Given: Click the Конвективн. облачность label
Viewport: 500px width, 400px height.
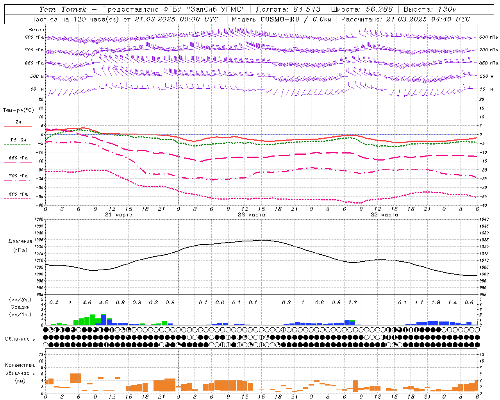Looking at the screenshot, I should pos(20,369).
